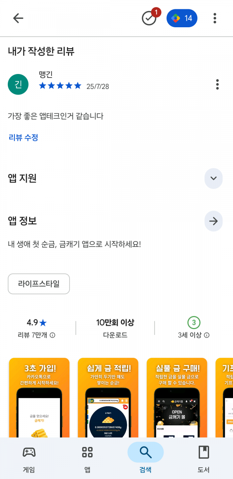The image size is (233, 479).
Task: Tap the 긴 reviewer profile avatar
Action: (18, 84)
